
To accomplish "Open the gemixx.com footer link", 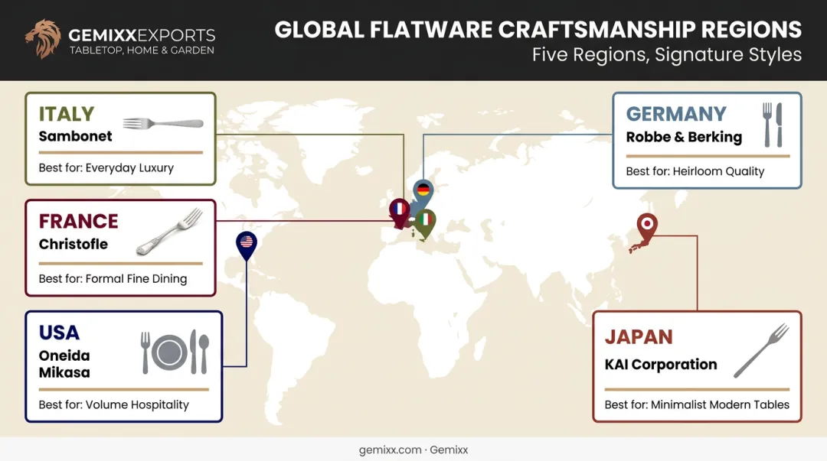I will coord(391,450).
